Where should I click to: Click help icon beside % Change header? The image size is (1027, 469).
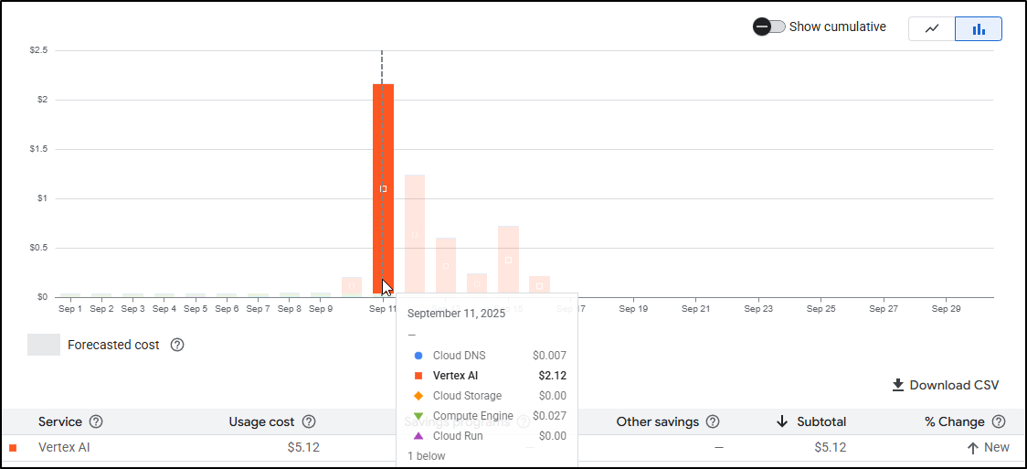[x=999, y=421]
